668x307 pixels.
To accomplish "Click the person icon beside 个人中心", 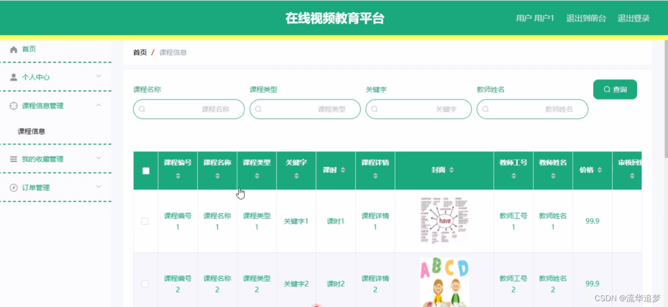I will click(14, 77).
